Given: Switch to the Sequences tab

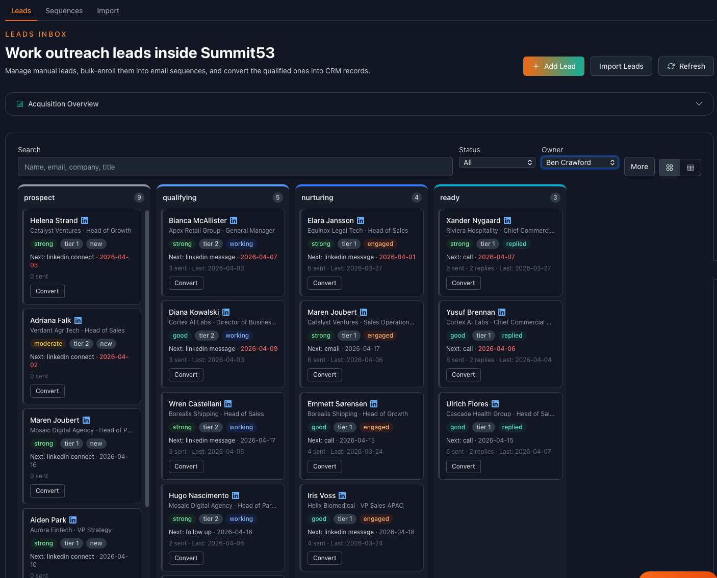Looking at the screenshot, I should [x=64, y=11].
